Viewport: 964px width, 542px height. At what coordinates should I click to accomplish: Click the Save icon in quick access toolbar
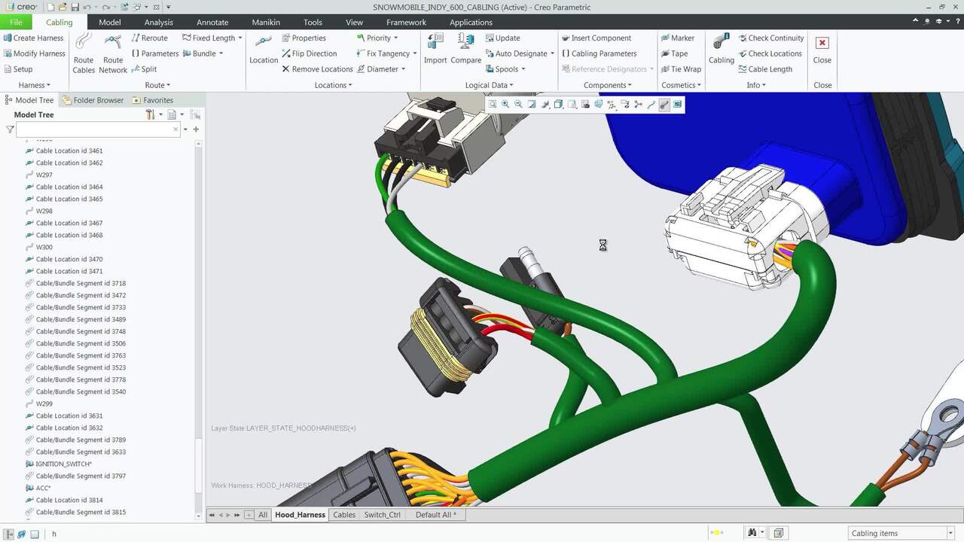[x=76, y=7]
